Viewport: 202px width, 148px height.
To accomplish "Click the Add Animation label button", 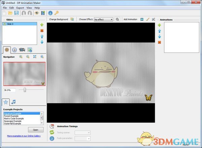I will coord(130,19).
